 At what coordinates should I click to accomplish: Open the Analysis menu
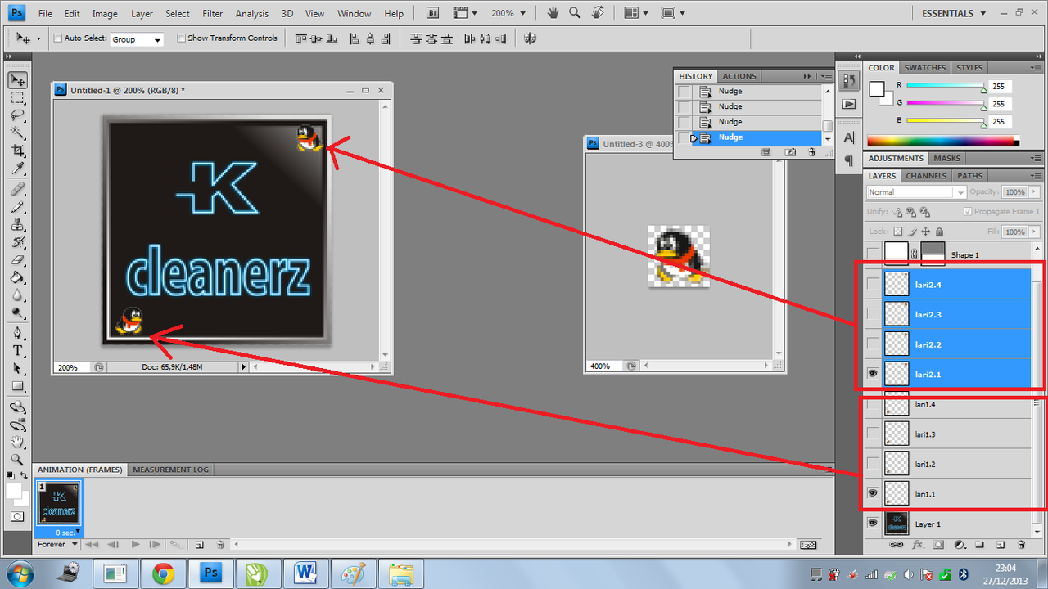(251, 13)
